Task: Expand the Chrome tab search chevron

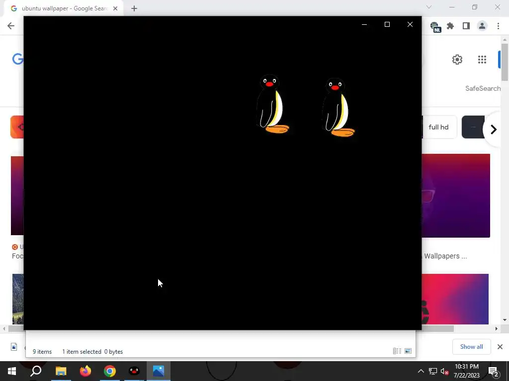Action: pos(429,7)
